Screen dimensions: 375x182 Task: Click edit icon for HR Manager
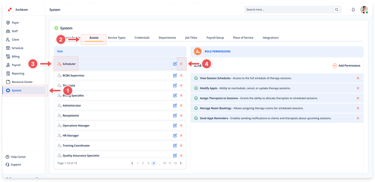[x=175, y=136]
